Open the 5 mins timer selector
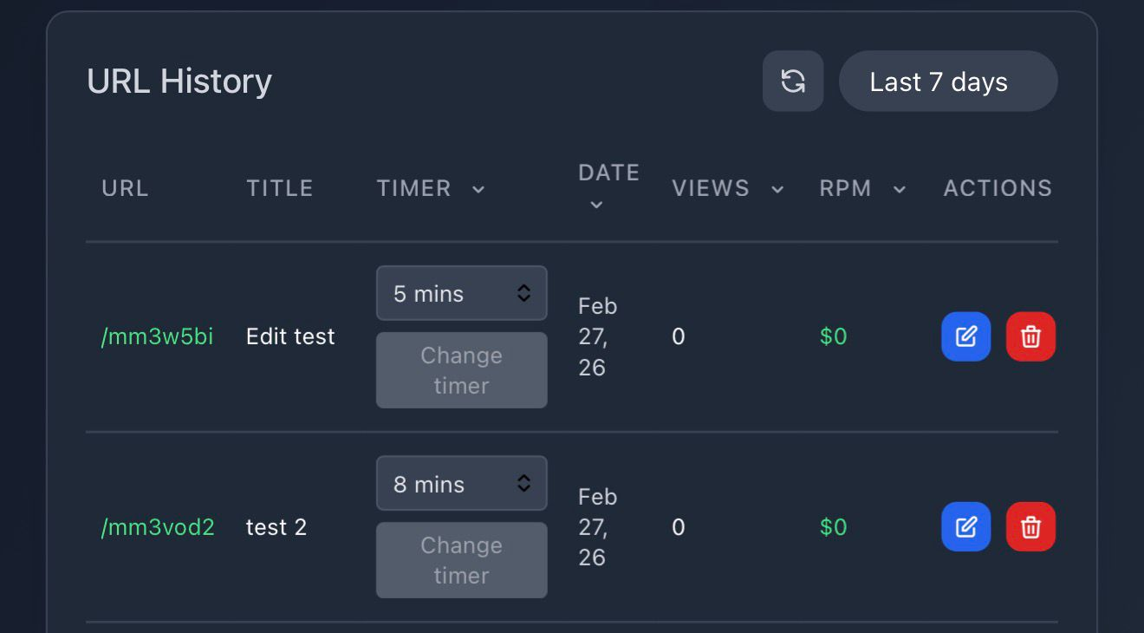Screen dimensions: 1144x633 click(x=461, y=293)
